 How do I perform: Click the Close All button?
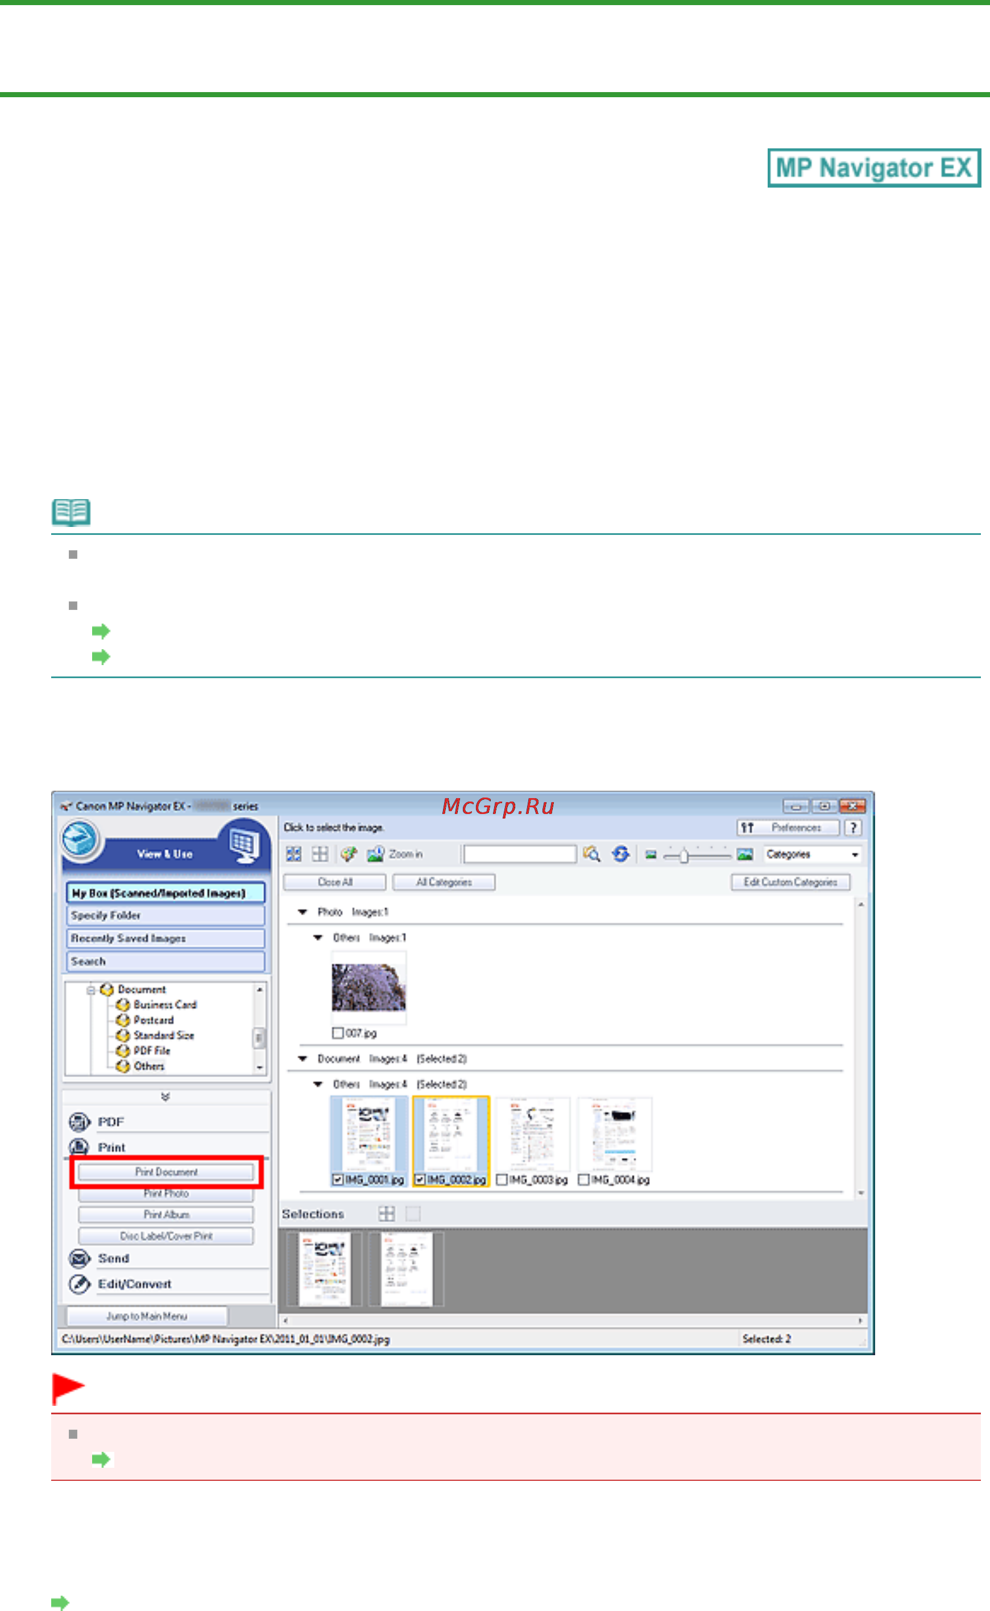tap(334, 882)
